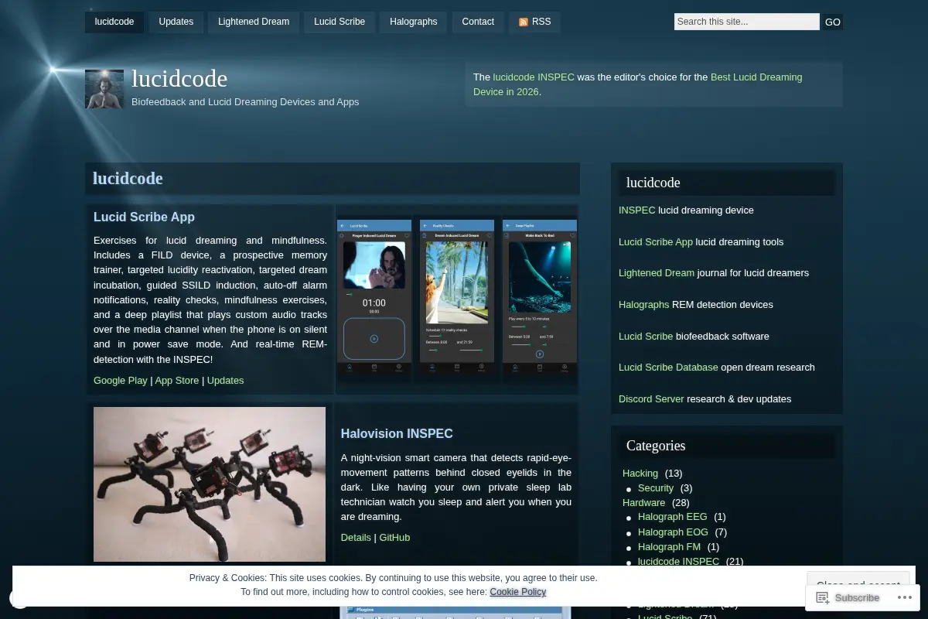Open the Lightened Dream menu item
This screenshot has width=928, height=619.
[x=254, y=22]
